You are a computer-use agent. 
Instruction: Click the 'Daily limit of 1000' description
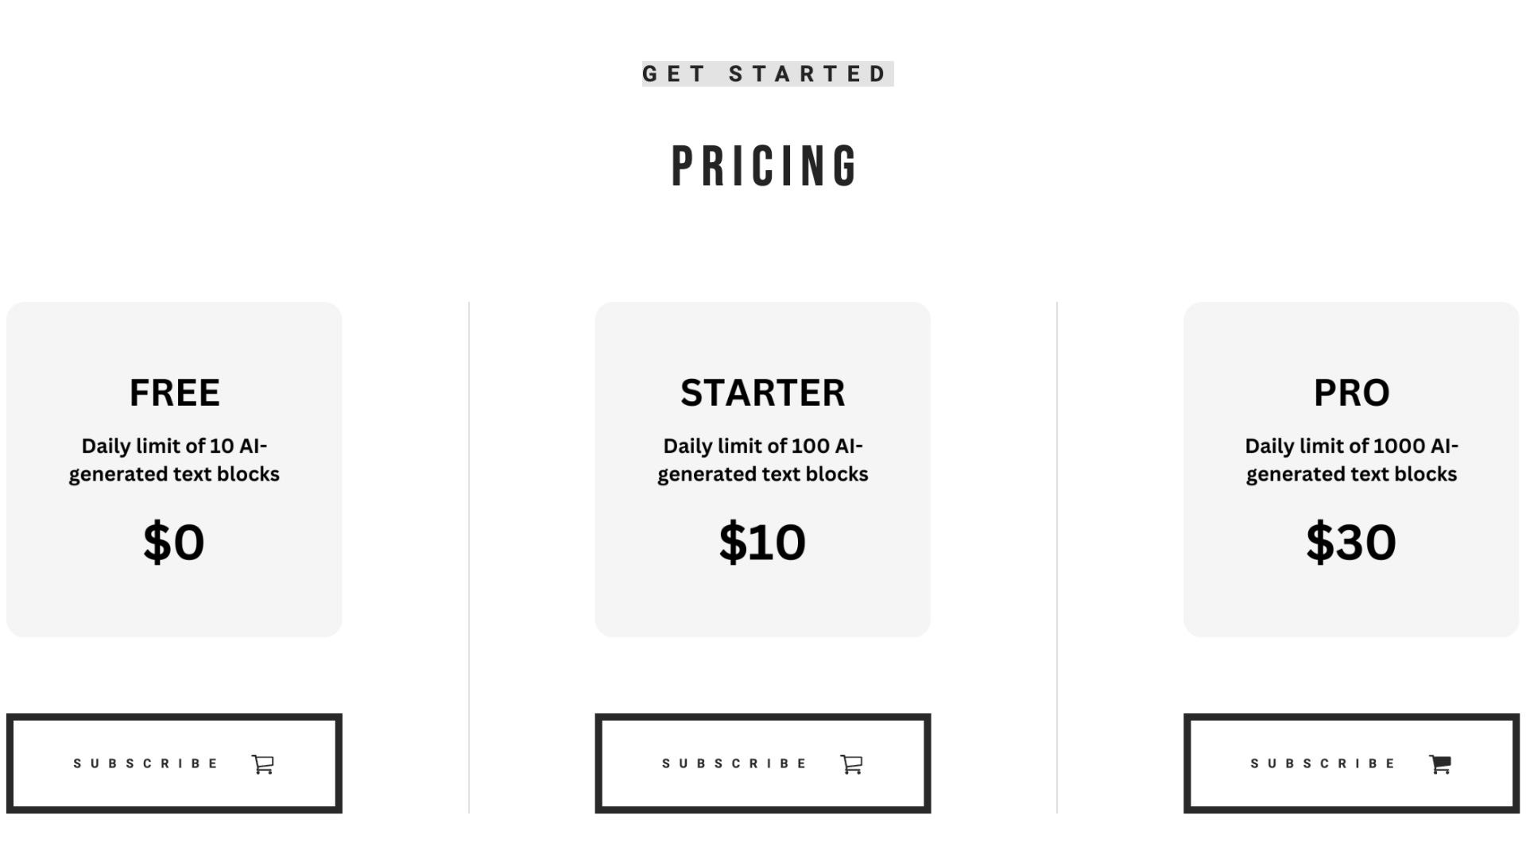(1351, 460)
